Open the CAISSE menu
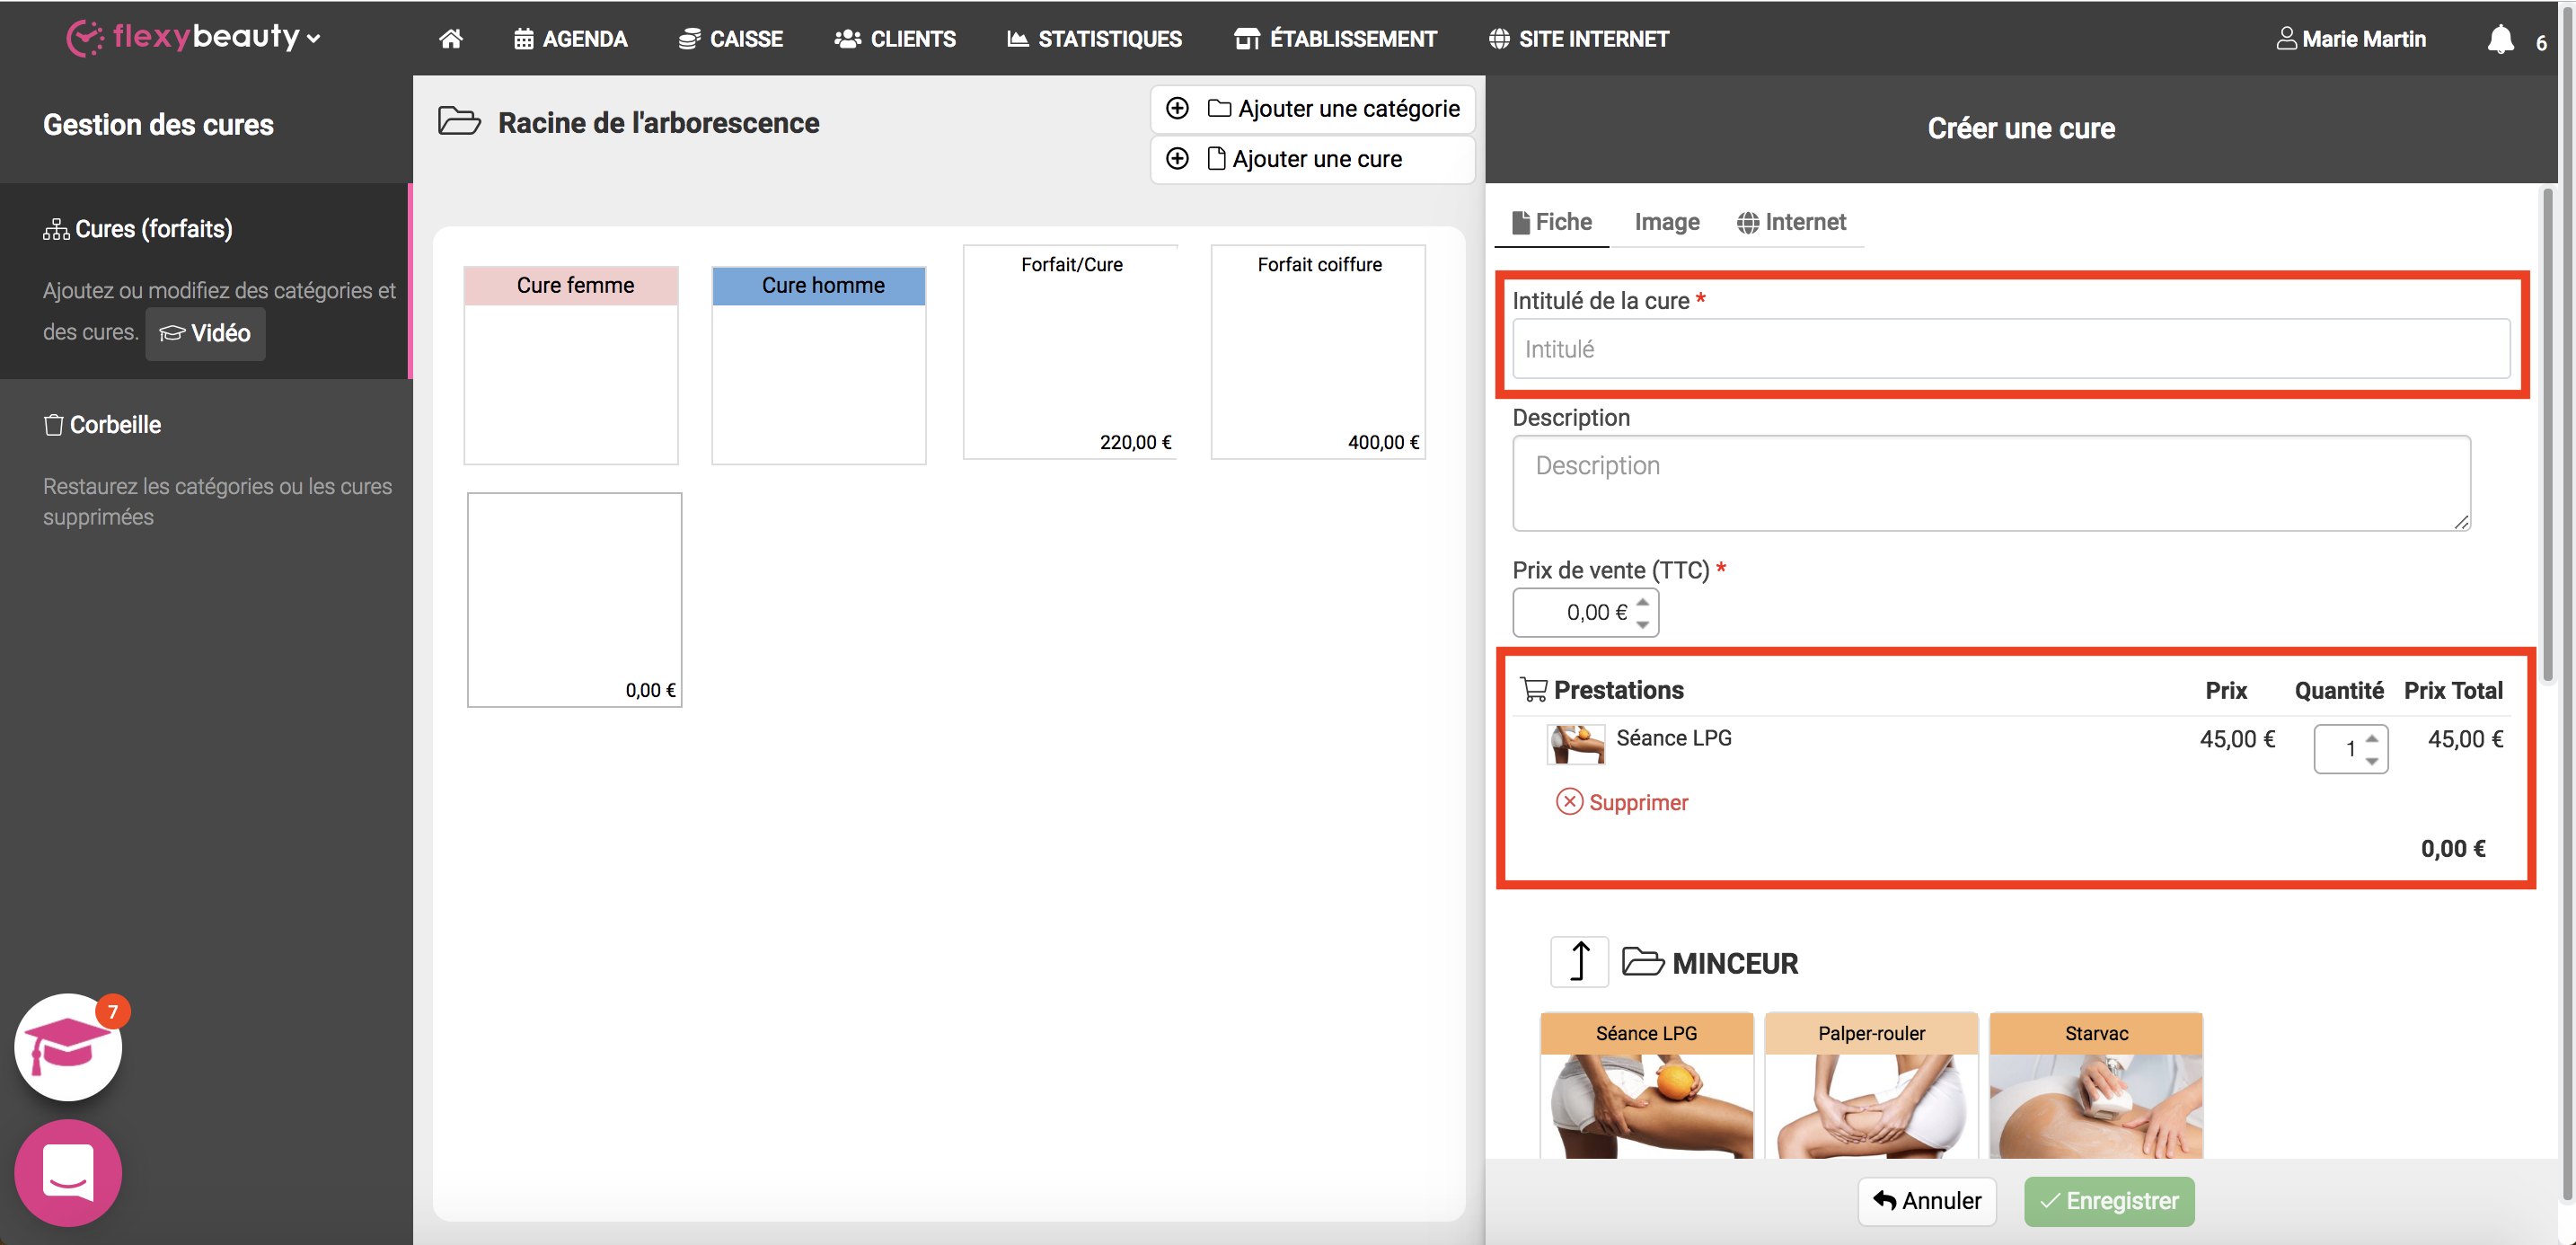This screenshot has height=1245, width=2576. (x=731, y=39)
